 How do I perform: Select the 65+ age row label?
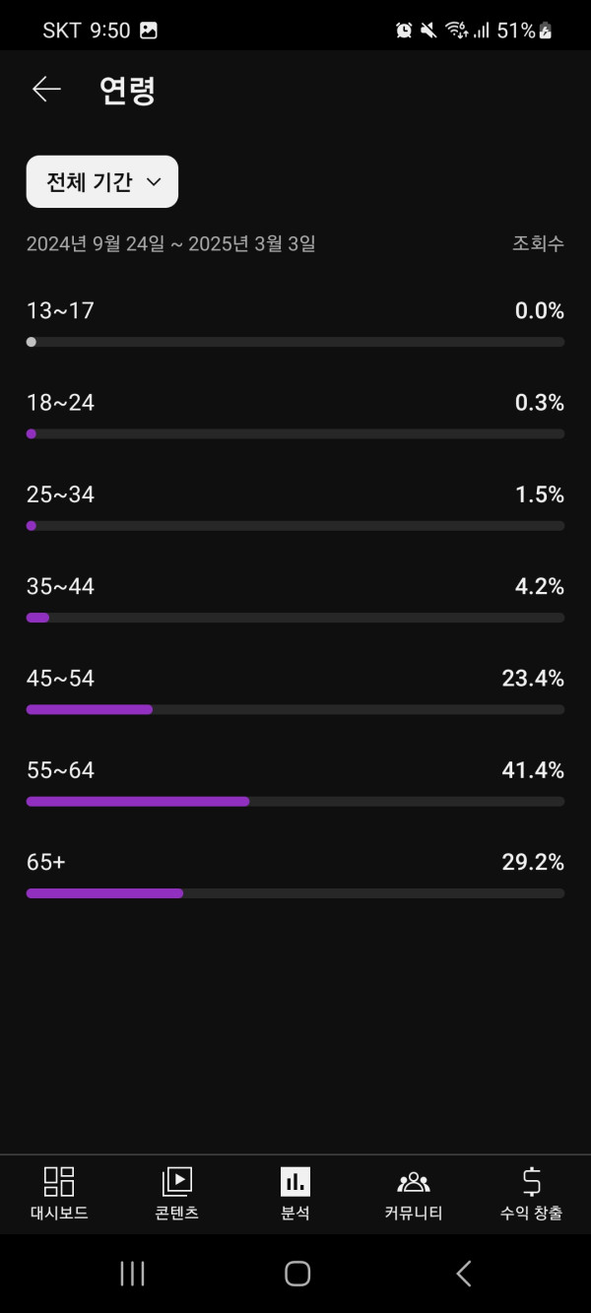pyautogui.click(x=46, y=863)
